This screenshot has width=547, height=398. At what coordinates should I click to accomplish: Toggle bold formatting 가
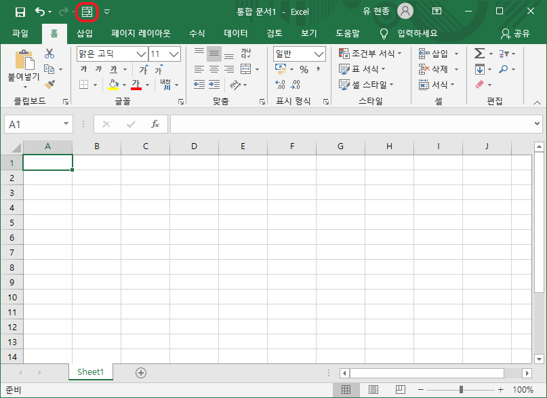[84, 69]
